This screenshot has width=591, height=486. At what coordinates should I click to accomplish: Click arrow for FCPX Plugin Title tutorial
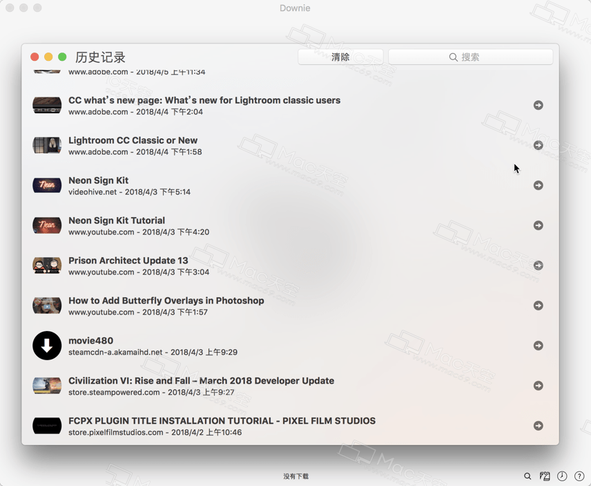(539, 426)
